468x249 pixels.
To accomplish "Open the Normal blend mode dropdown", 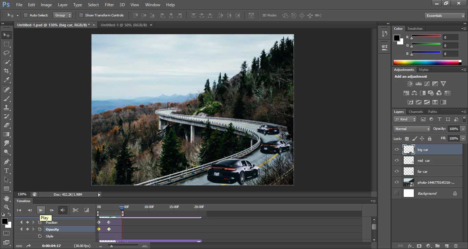I will point(412,129).
